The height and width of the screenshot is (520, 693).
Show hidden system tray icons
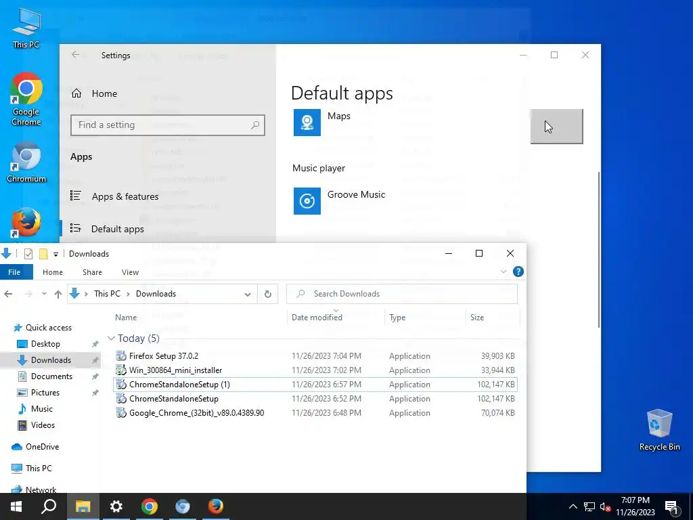tap(573, 506)
